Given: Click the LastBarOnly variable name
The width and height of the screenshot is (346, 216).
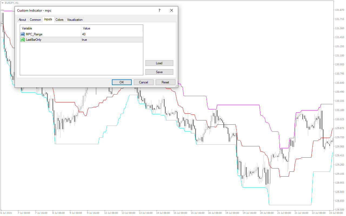Looking at the screenshot, I should 34,40.
